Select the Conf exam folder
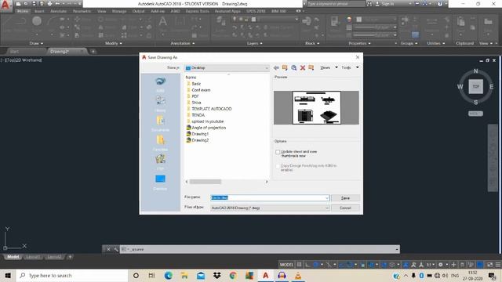The image size is (502, 282). coord(201,90)
